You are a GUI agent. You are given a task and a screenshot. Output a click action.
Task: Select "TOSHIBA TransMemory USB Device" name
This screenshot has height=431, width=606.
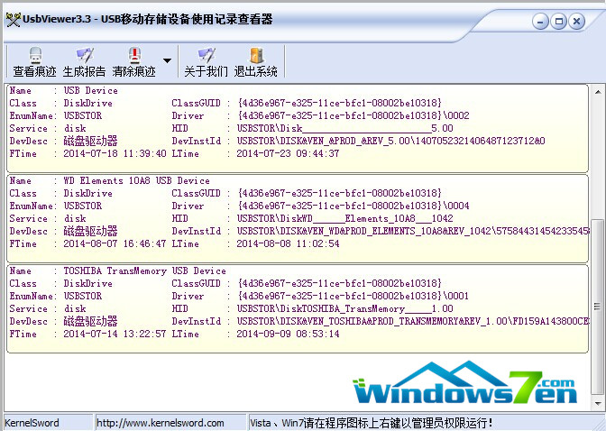tap(145, 271)
